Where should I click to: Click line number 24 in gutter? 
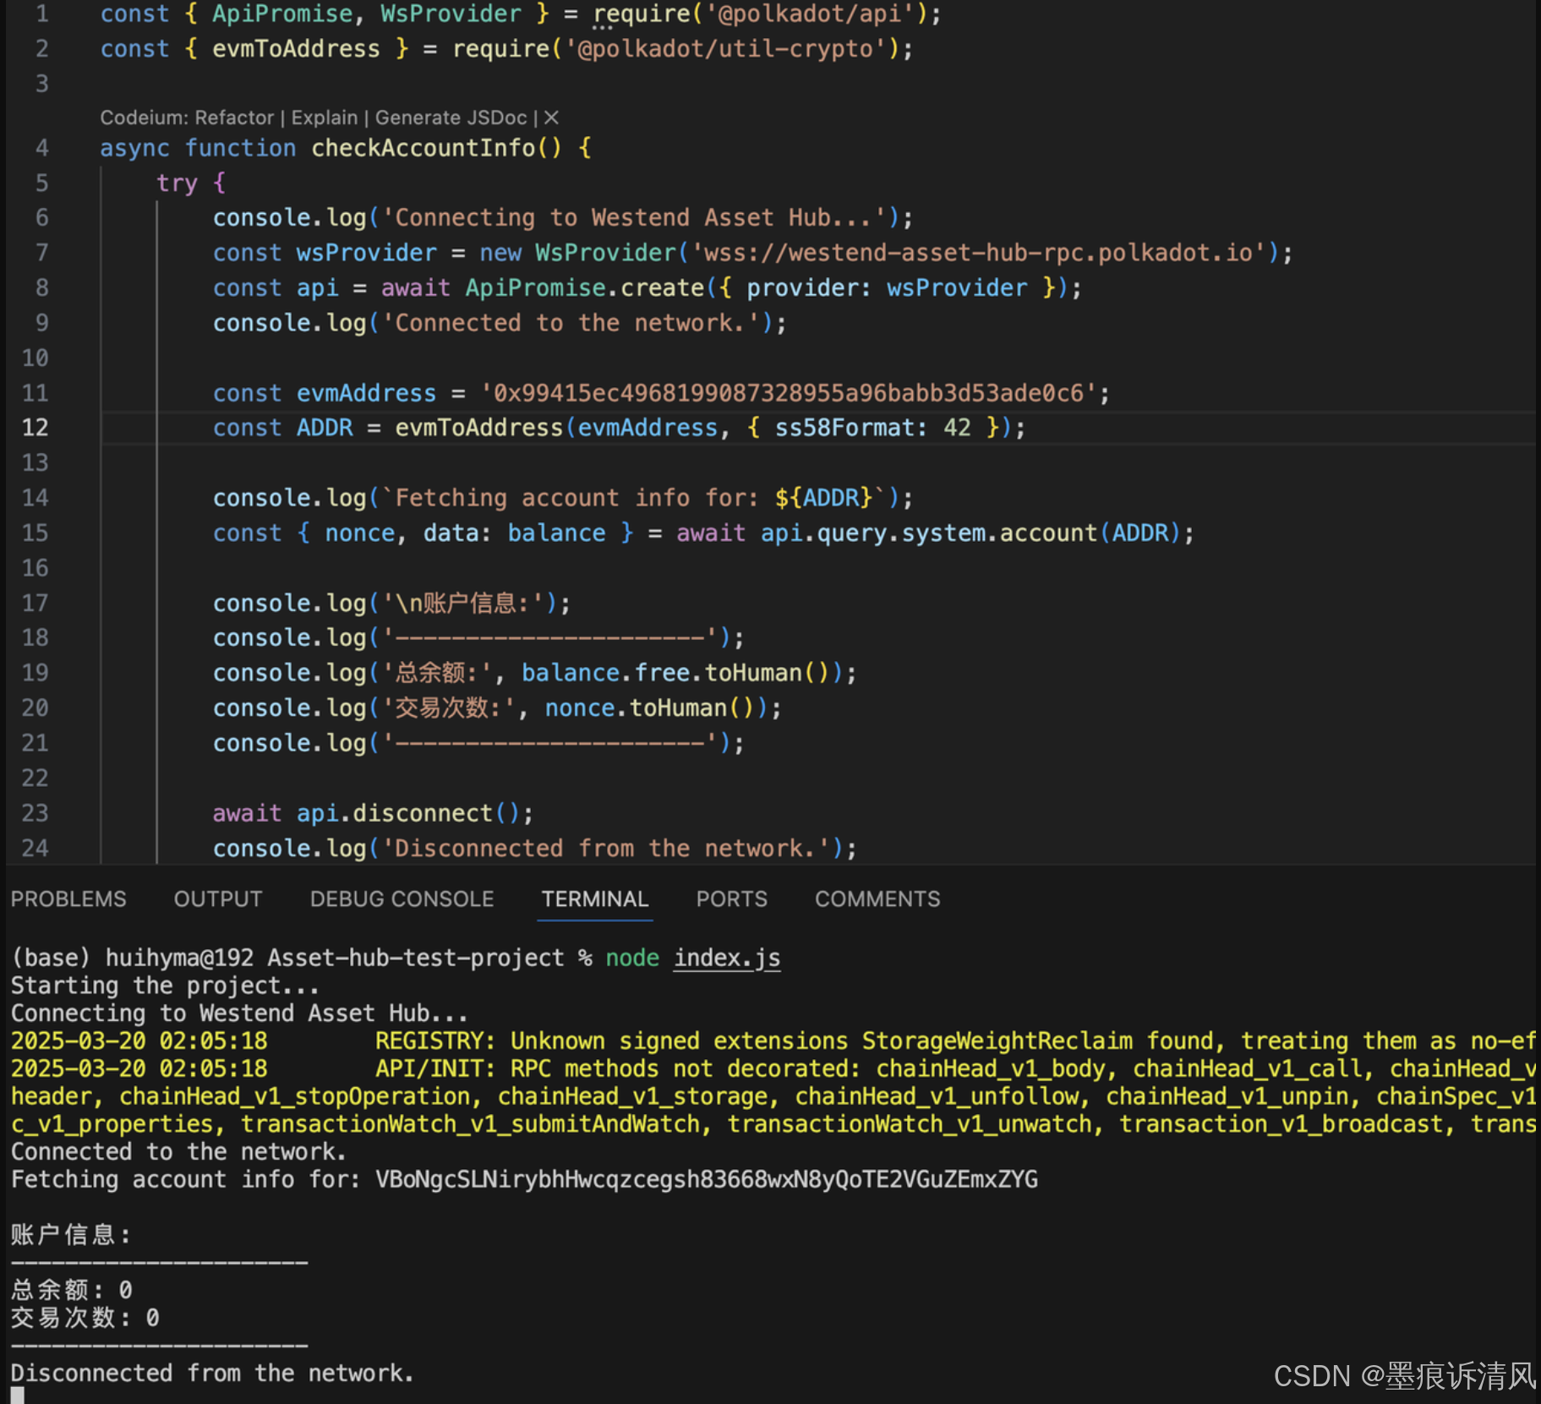pyautogui.click(x=35, y=848)
